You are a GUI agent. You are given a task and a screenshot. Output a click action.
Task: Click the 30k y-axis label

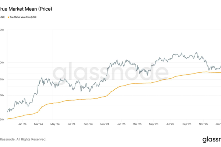click(x=2, y=119)
